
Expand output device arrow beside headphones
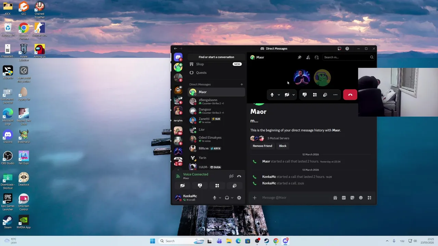coord(232,197)
